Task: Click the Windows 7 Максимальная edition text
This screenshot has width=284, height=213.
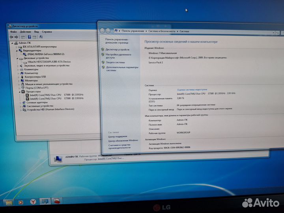Action: tap(163, 53)
